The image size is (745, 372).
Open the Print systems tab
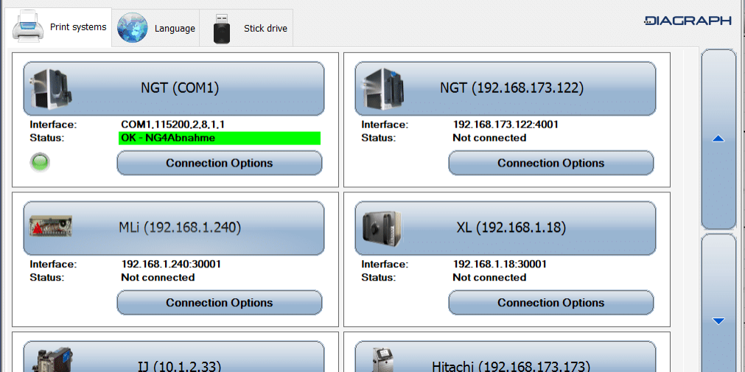(x=58, y=27)
